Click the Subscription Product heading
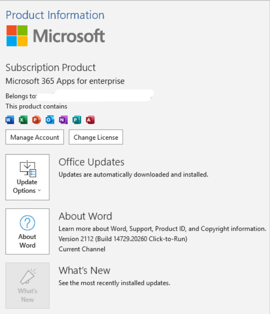Image resolution: width=270 pixels, height=314 pixels. [x=51, y=68]
